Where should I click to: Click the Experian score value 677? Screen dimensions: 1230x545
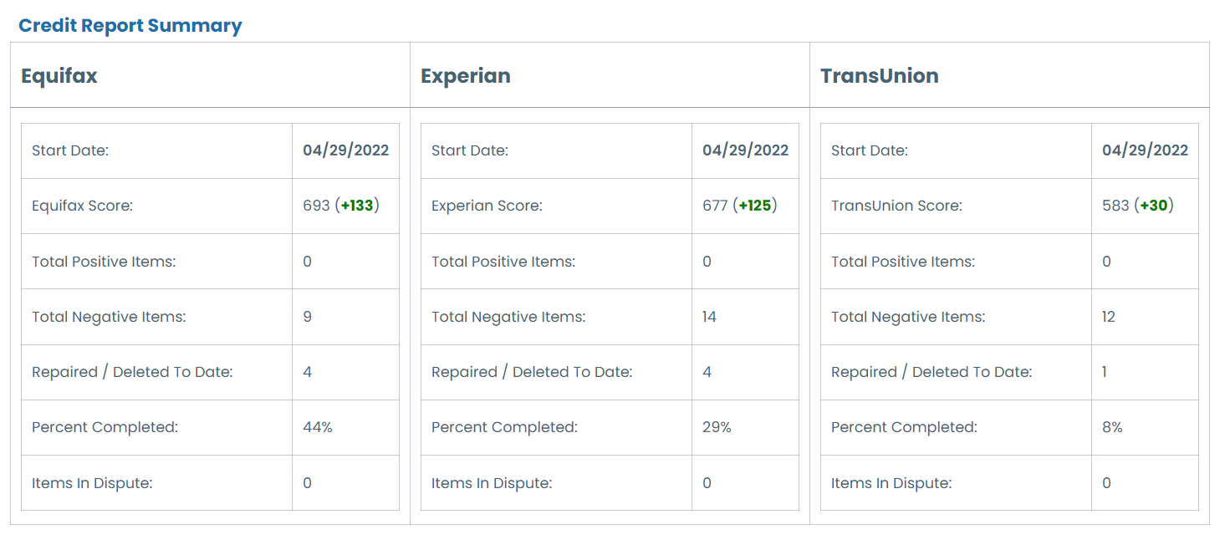pyautogui.click(x=716, y=206)
